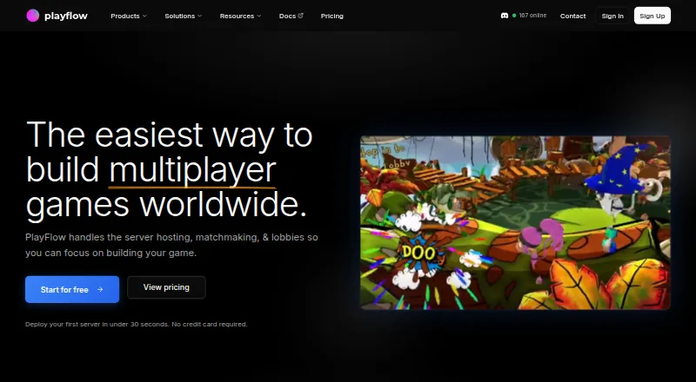Click the 'PlayFlow handles the server hosting' paragraph
Viewport: 696px width, 382px height.
click(x=171, y=245)
